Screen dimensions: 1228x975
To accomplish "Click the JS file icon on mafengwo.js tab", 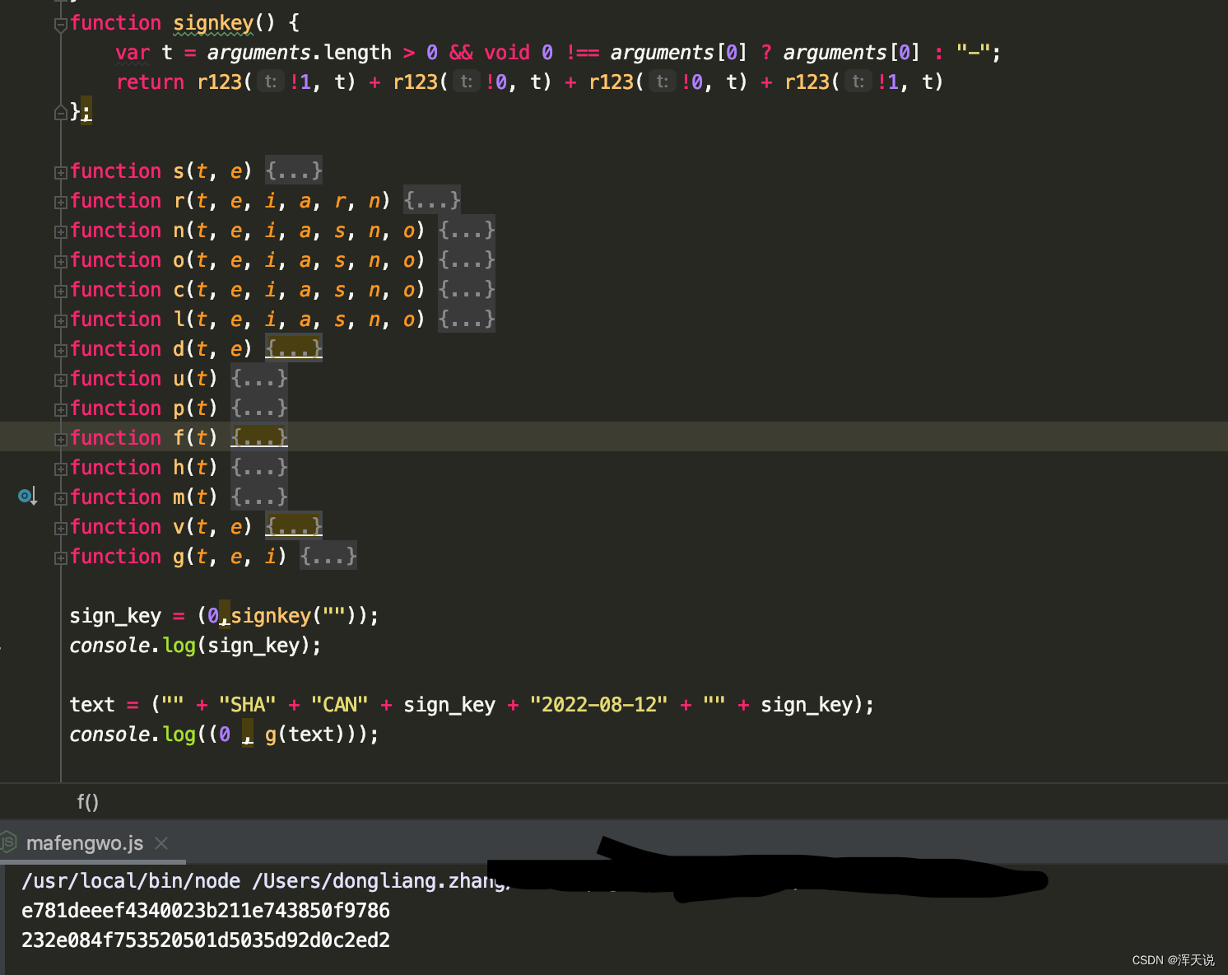I will pos(8,842).
